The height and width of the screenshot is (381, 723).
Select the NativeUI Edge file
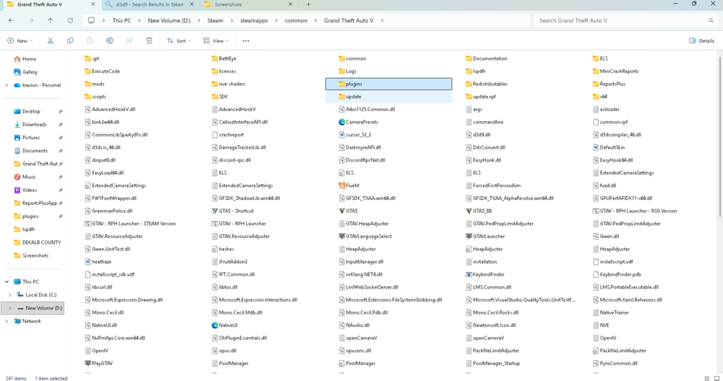point(225,325)
